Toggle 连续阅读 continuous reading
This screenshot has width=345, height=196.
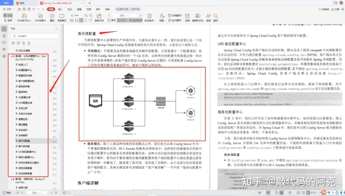[x=136, y=20]
